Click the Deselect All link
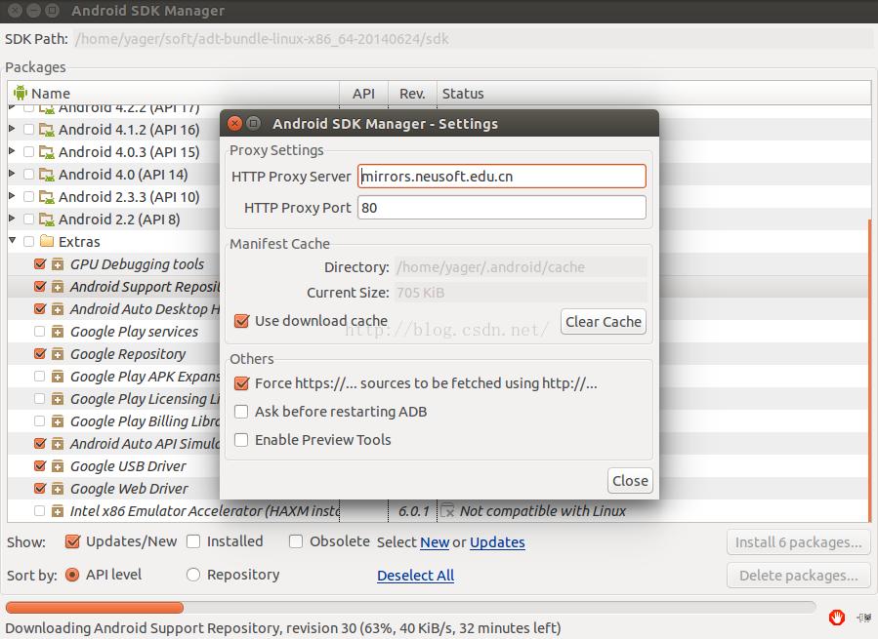 [x=415, y=576]
